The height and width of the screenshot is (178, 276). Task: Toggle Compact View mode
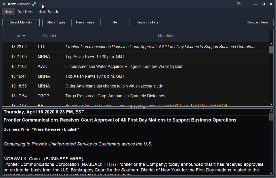pos(257,22)
